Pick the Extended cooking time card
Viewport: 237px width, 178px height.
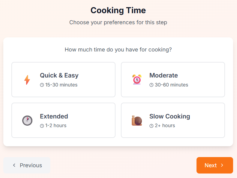(63, 120)
